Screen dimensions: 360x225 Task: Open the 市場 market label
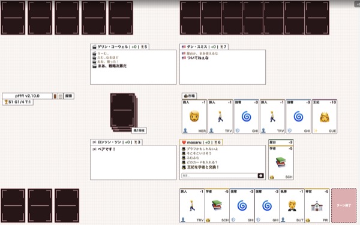point(190,96)
